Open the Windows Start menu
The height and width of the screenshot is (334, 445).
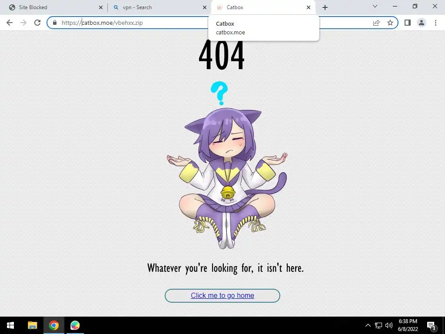click(x=10, y=325)
